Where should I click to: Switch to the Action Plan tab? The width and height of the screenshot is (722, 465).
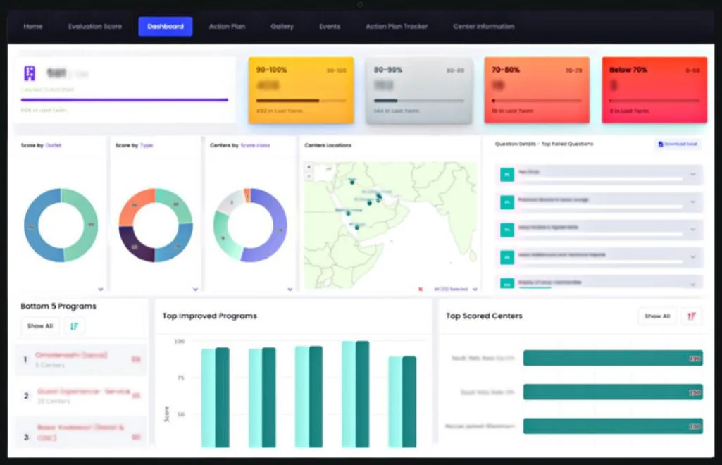pos(227,26)
